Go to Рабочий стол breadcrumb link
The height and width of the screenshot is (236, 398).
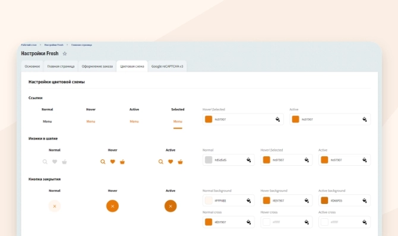click(x=29, y=45)
